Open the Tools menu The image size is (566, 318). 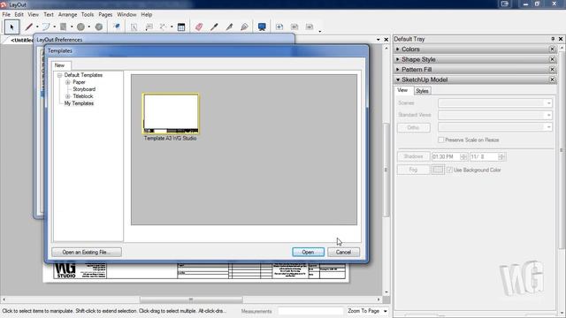click(x=88, y=14)
